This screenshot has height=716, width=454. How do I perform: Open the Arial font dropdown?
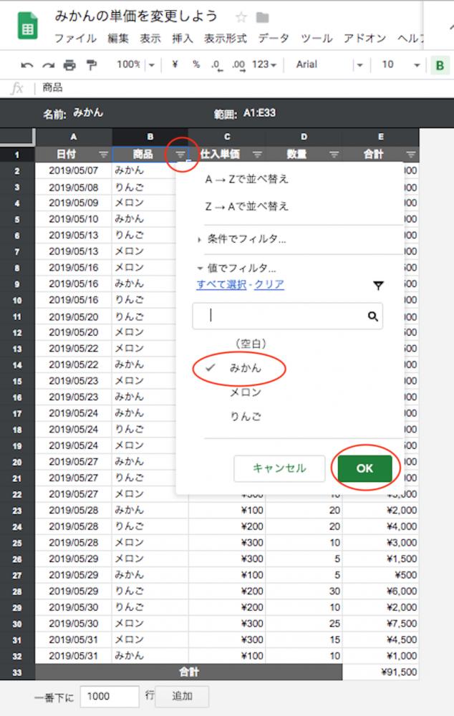[x=329, y=64]
